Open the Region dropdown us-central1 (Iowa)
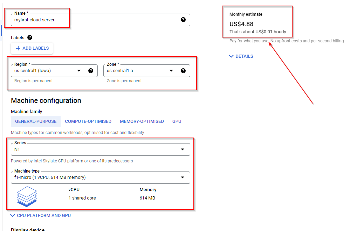The image size is (350, 231). coord(54,71)
